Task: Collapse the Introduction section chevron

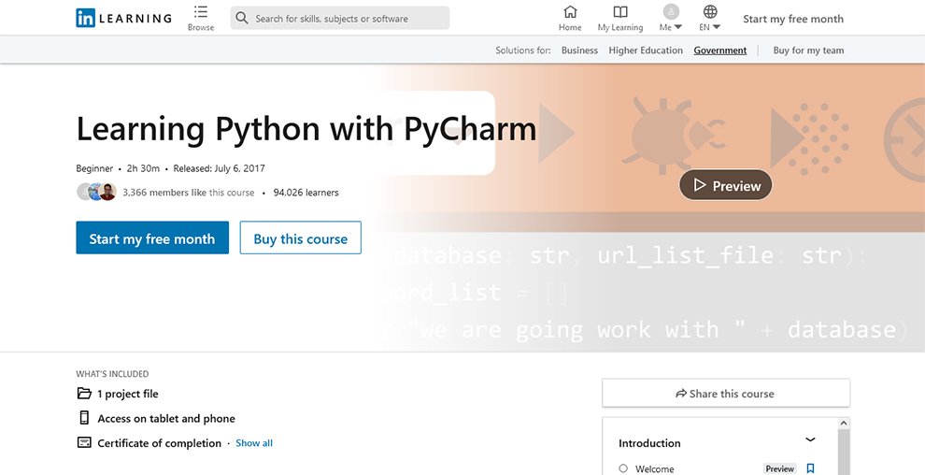Action: (x=811, y=439)
